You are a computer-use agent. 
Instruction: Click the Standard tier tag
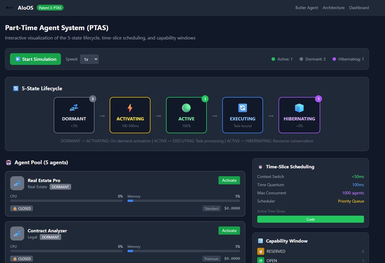coord(212,208)
